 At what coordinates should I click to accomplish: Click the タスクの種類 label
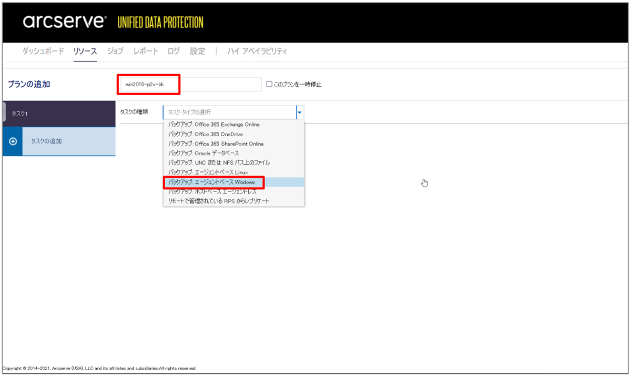[134, 112]
